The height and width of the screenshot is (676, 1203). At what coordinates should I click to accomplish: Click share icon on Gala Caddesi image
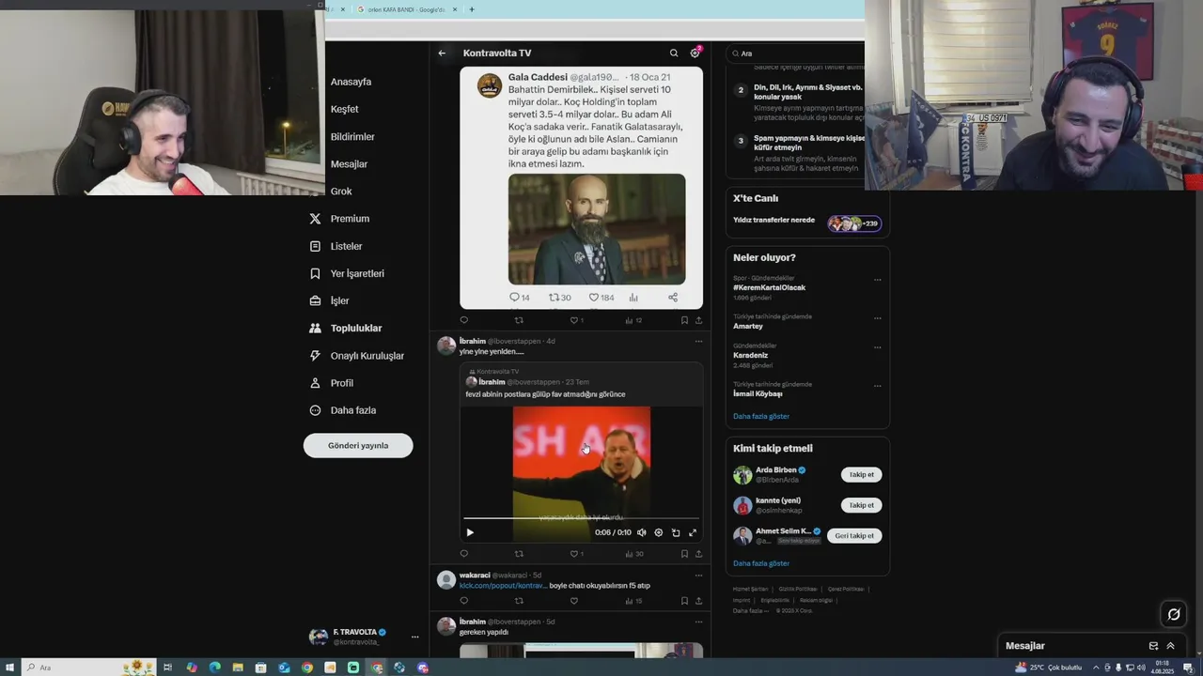(x=673, y=298)
